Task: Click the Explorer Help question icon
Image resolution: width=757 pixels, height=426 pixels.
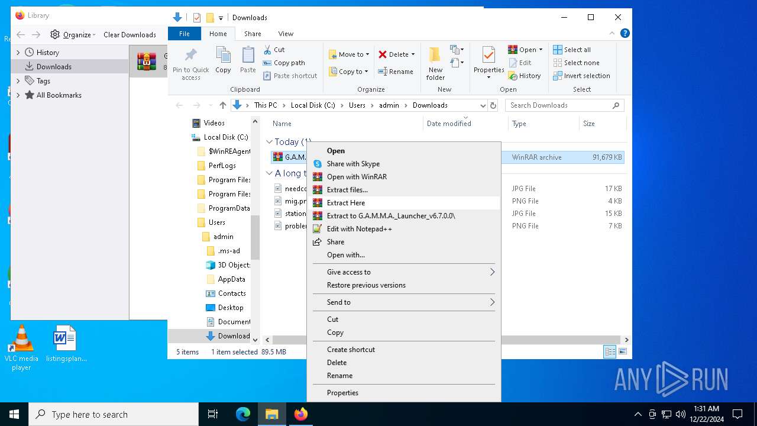Action: [625, 34]
